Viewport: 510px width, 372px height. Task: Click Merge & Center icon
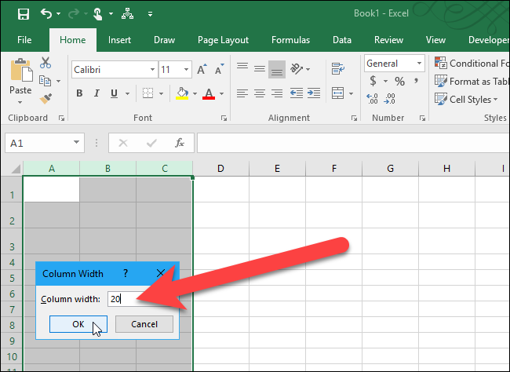(338, 93)
